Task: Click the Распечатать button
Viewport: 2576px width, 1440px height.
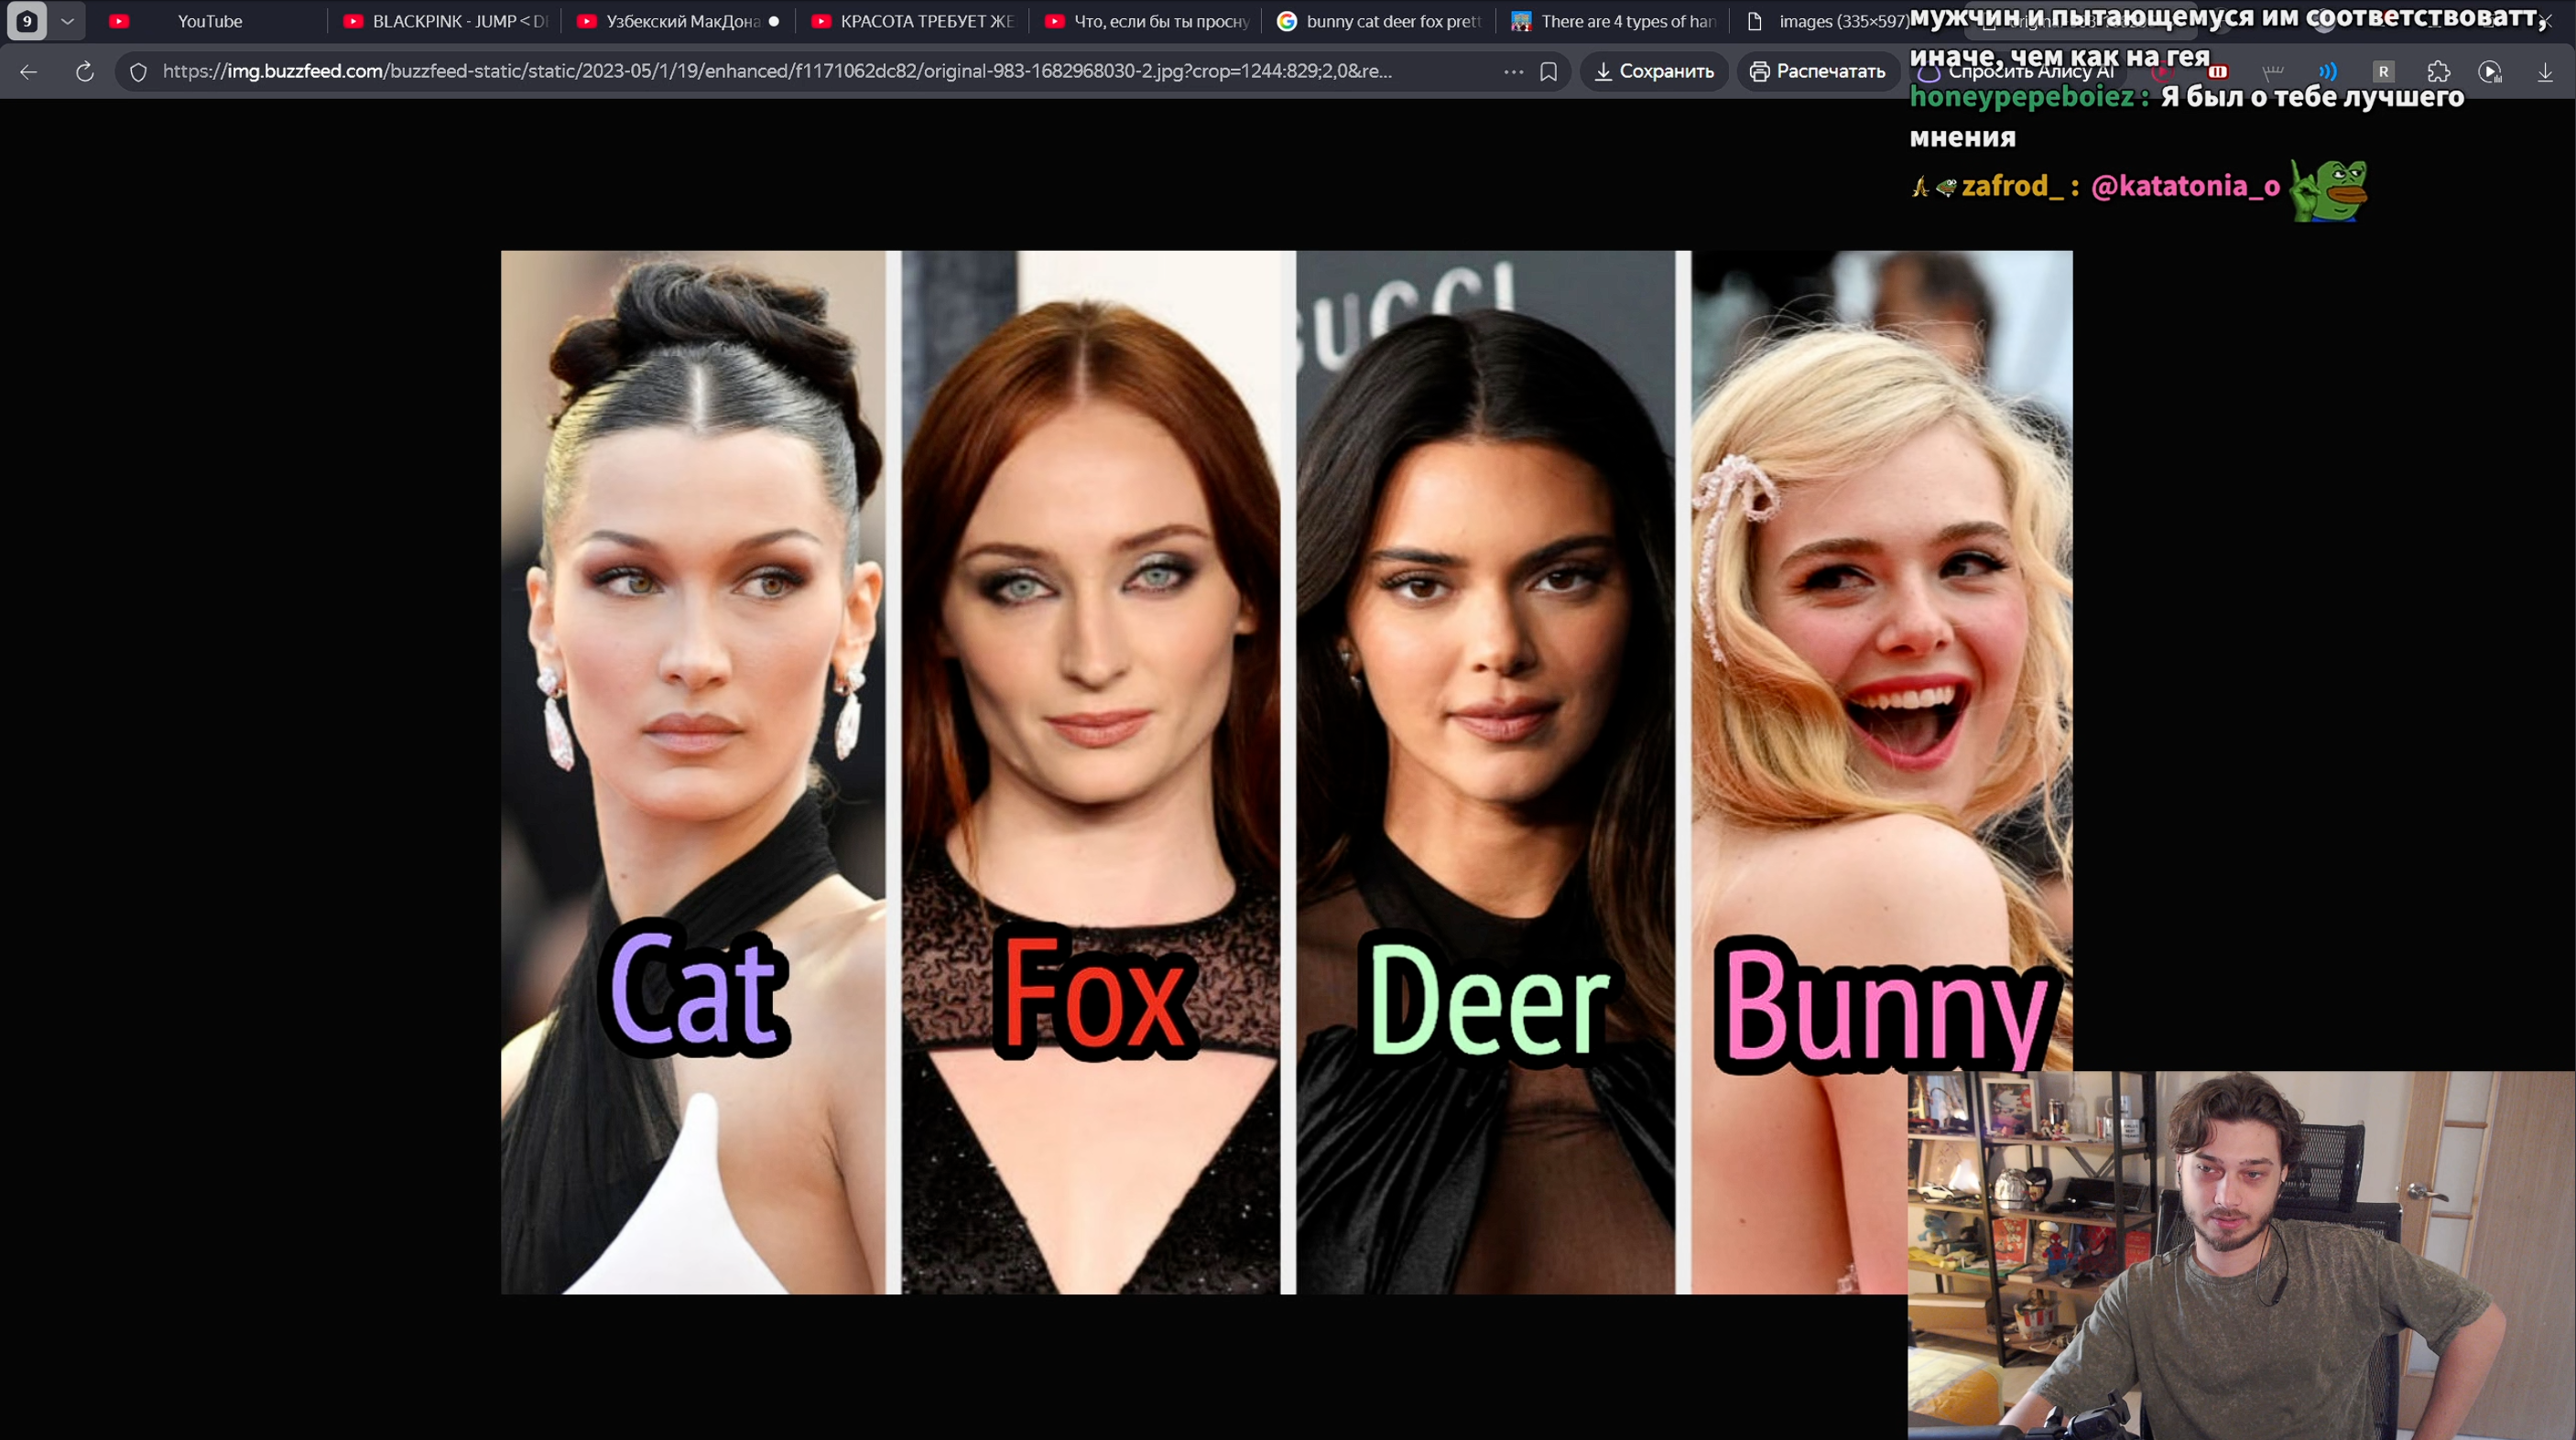Action: [x=1819, y=71]
